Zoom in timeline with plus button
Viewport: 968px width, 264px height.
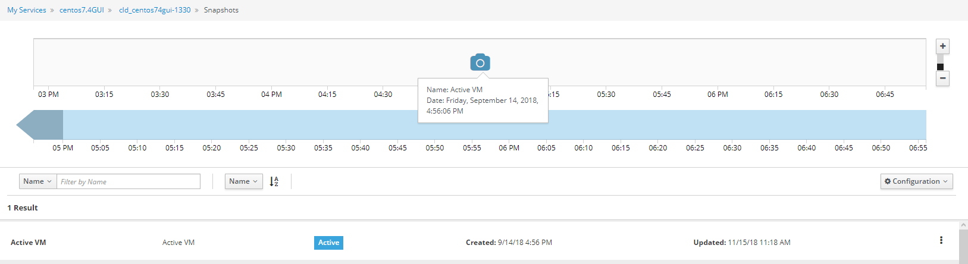(x=942, y=46)
